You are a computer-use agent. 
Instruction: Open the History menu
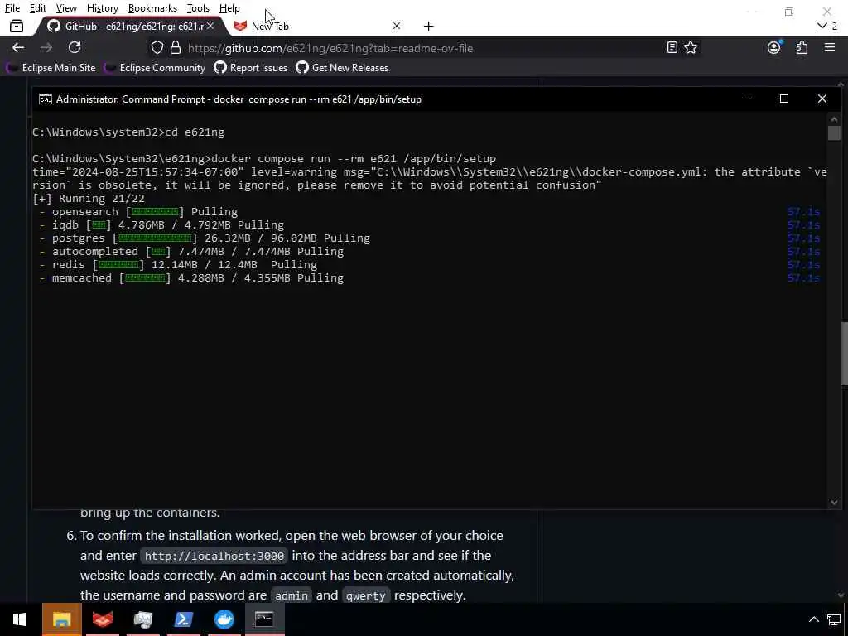tap(103, 8)
